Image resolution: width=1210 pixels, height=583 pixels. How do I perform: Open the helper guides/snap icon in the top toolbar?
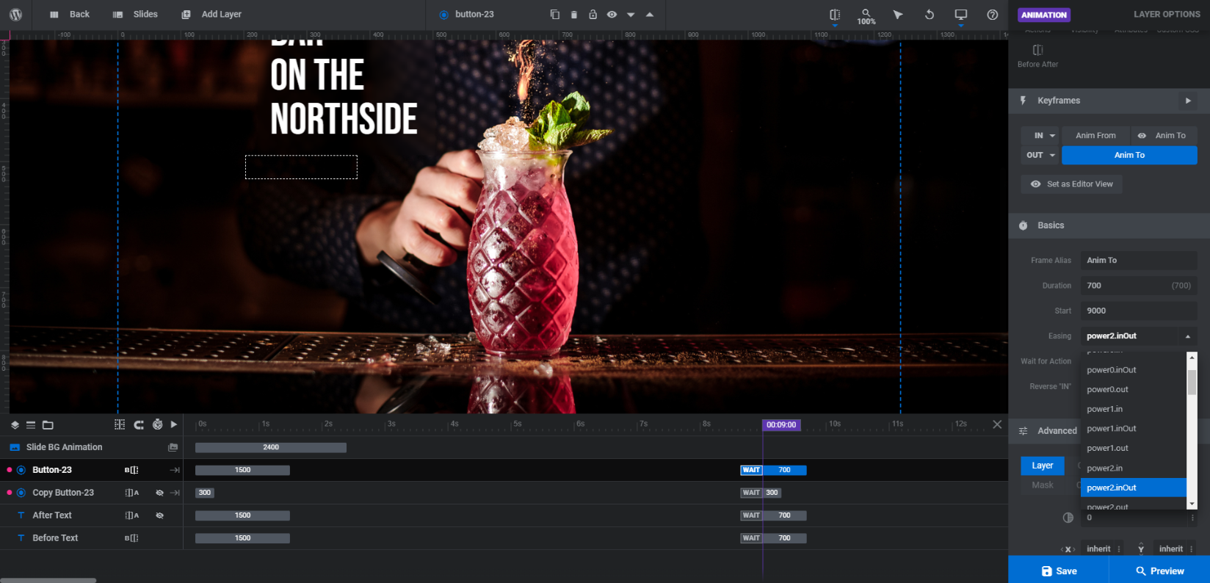click(x=835, y=15)
